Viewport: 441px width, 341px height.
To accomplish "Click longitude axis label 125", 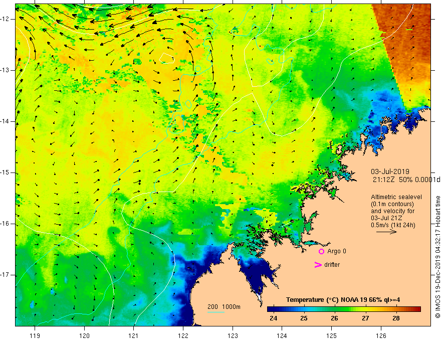I will coord(332,335).
